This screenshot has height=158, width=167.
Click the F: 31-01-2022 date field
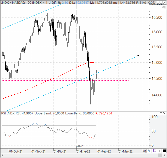146,3
